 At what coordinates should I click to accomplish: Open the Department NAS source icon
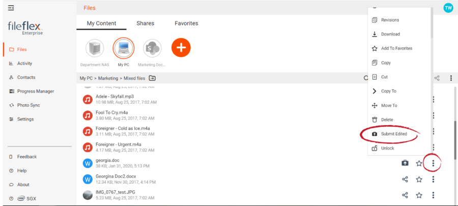pyautogui.click(x=95, y=48)
